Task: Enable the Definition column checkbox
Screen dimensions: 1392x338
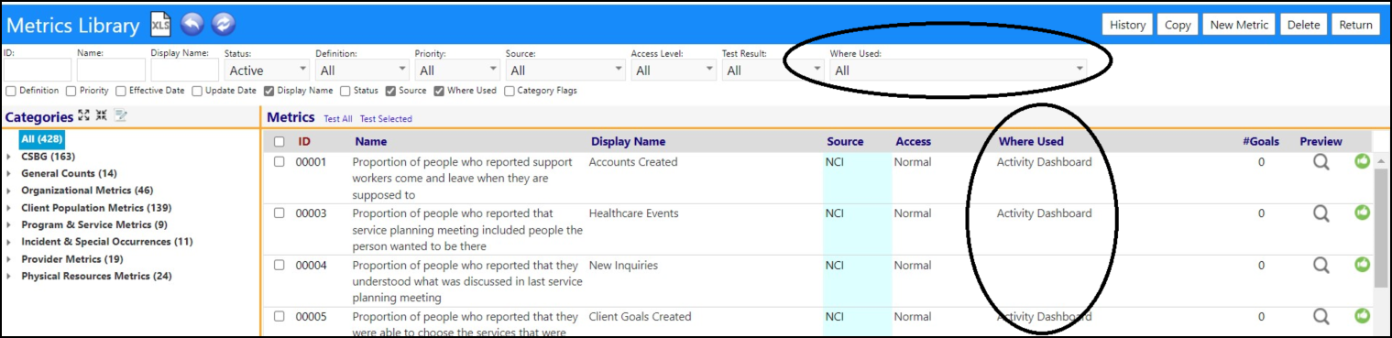Action: 11,91
